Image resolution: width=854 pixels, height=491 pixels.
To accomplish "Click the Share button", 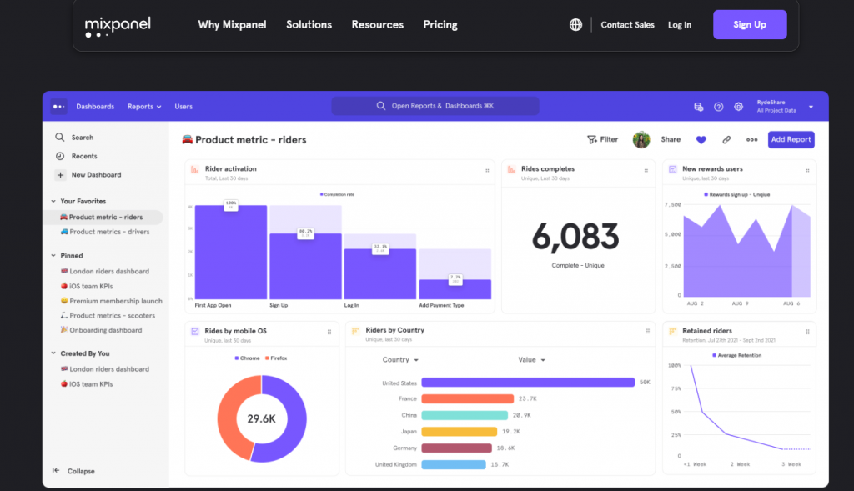I will coord(671,139).
